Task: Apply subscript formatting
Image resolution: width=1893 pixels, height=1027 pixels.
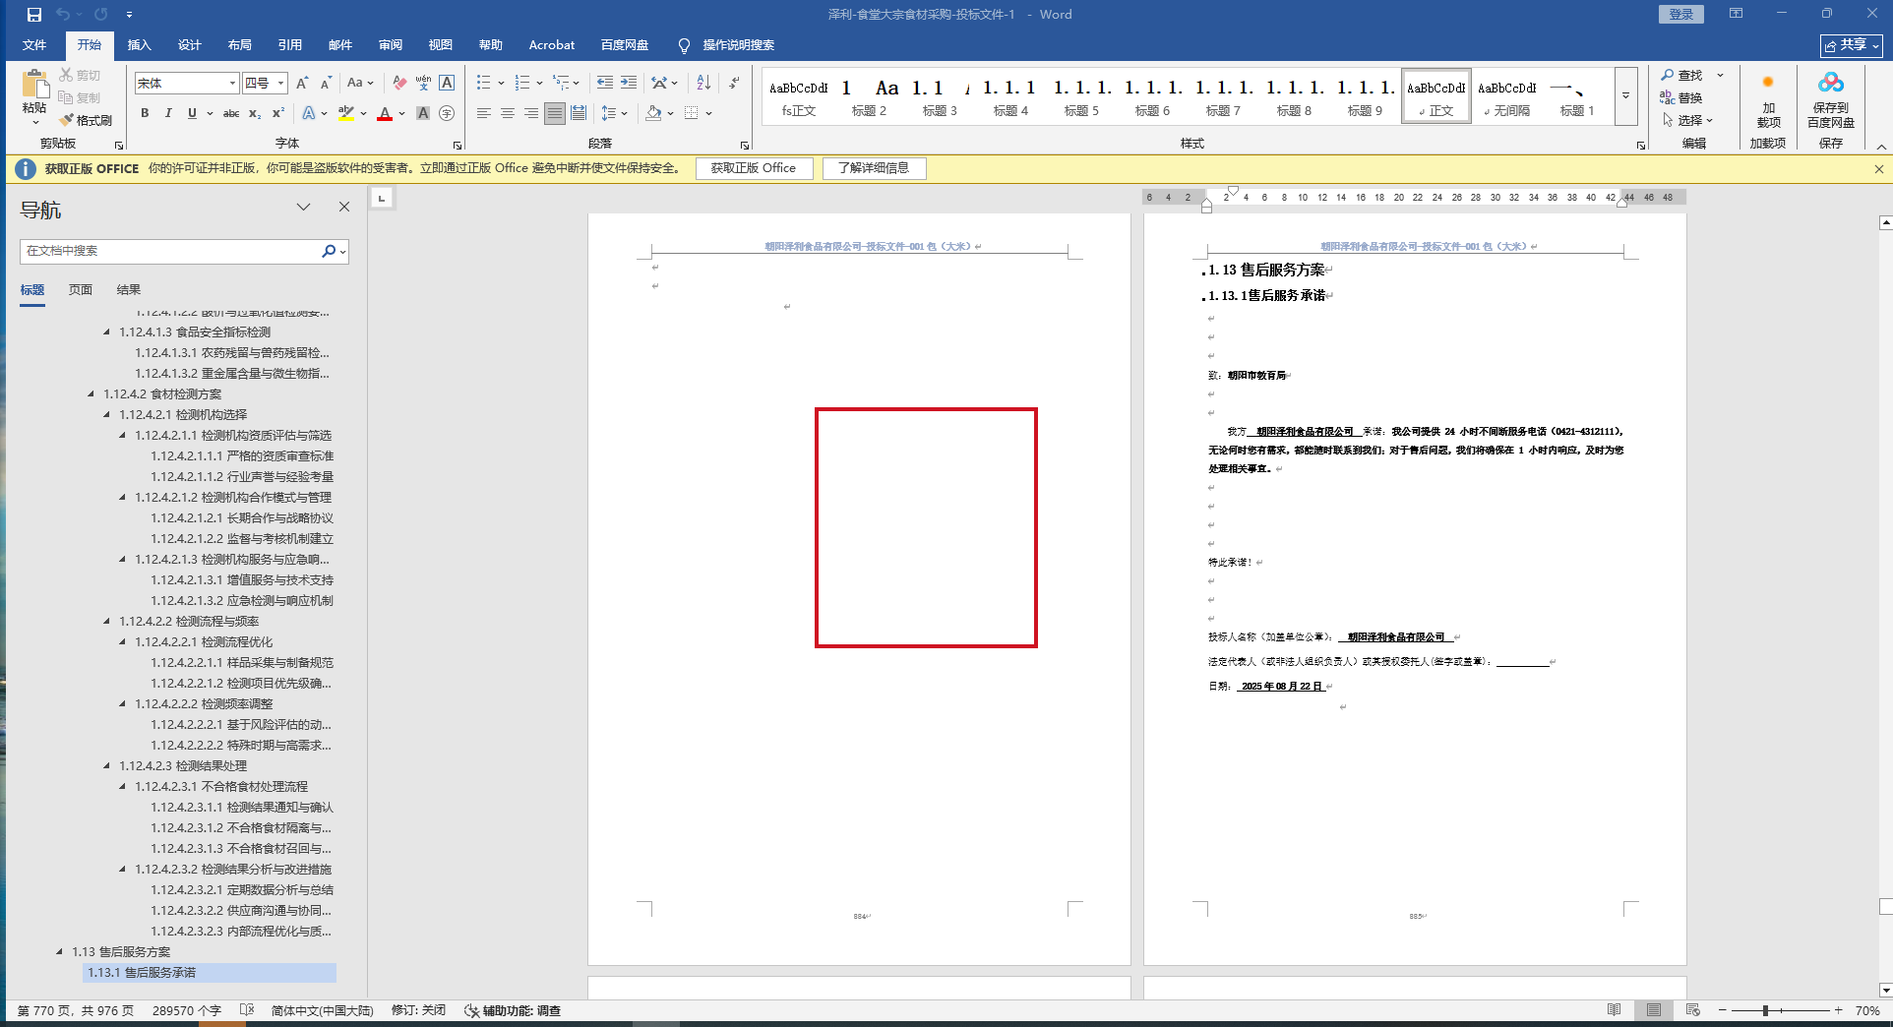Action: click(255, 113)
